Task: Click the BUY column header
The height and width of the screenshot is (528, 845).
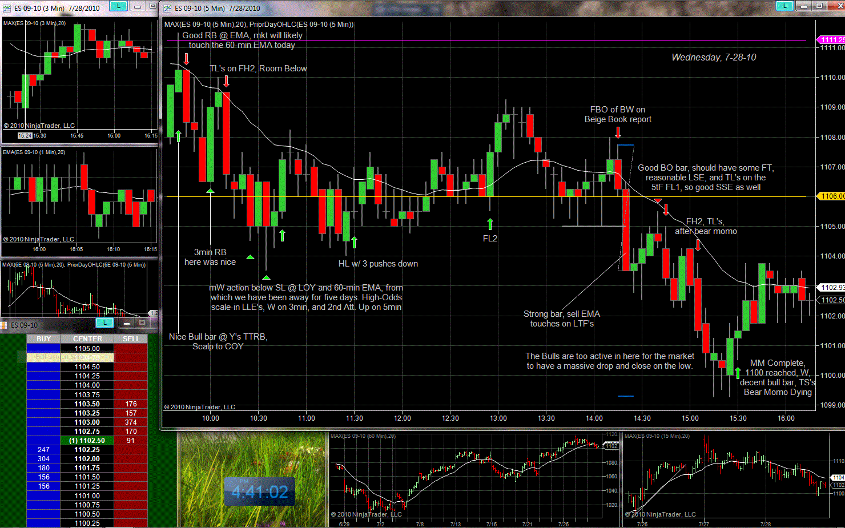Action: point(43,339)
